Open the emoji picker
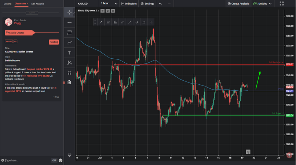Image resolution: width=296 pixels, height=165 pixels. coord(61,160)
